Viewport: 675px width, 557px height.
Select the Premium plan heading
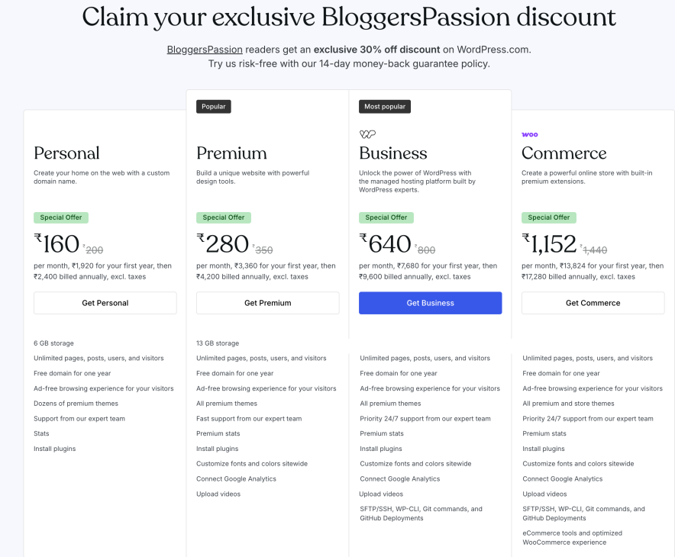[233, 153]
